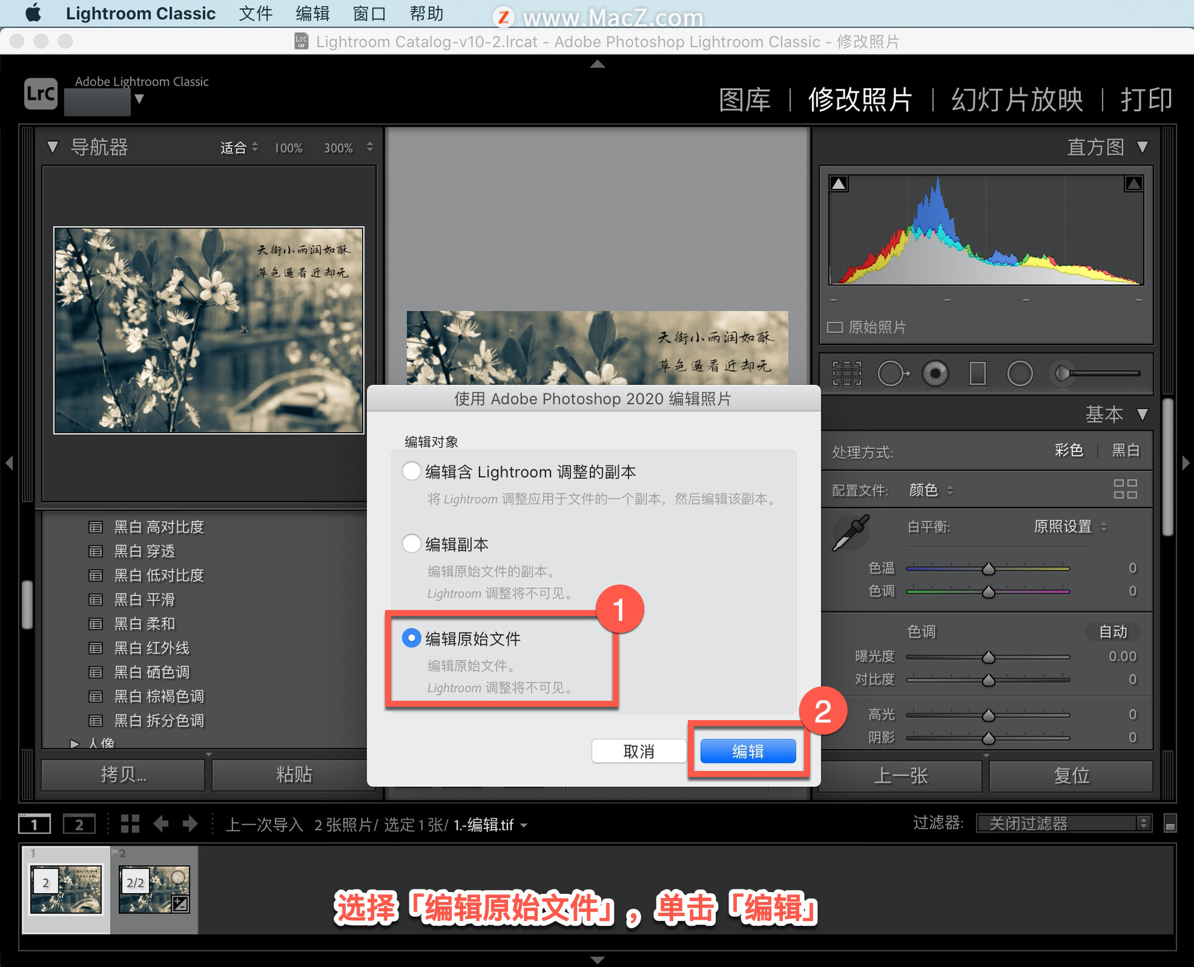Switch to the 幻灯片放映 module
Image resolution: width=1194 pixels, height=967 pixels.
1017,99
